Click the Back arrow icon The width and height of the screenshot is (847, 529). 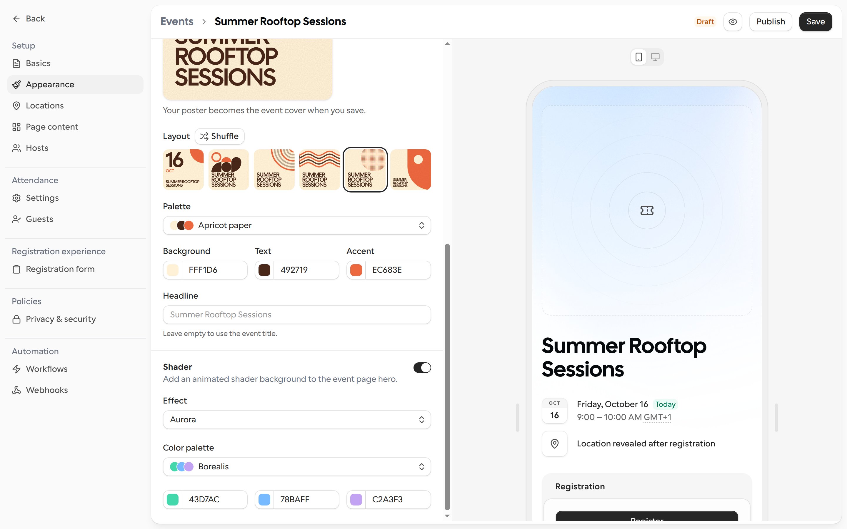point(16,19)
